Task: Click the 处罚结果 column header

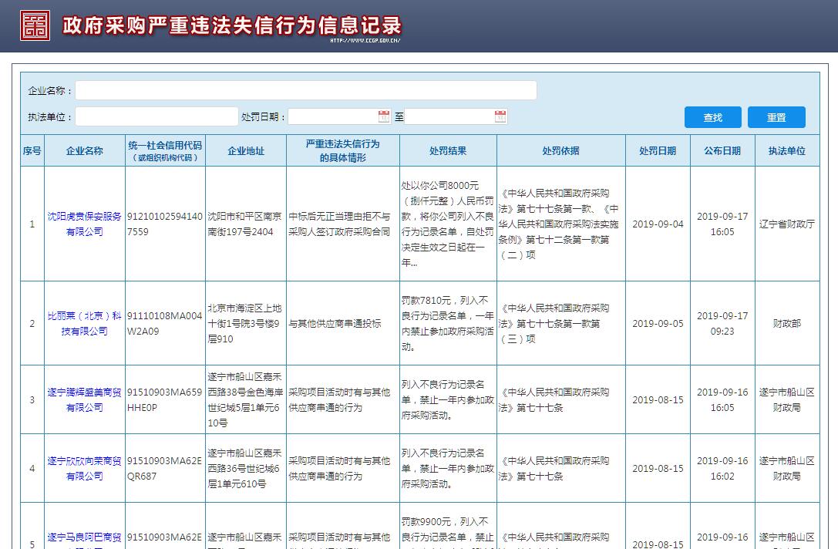Action: tap(448, 151)
